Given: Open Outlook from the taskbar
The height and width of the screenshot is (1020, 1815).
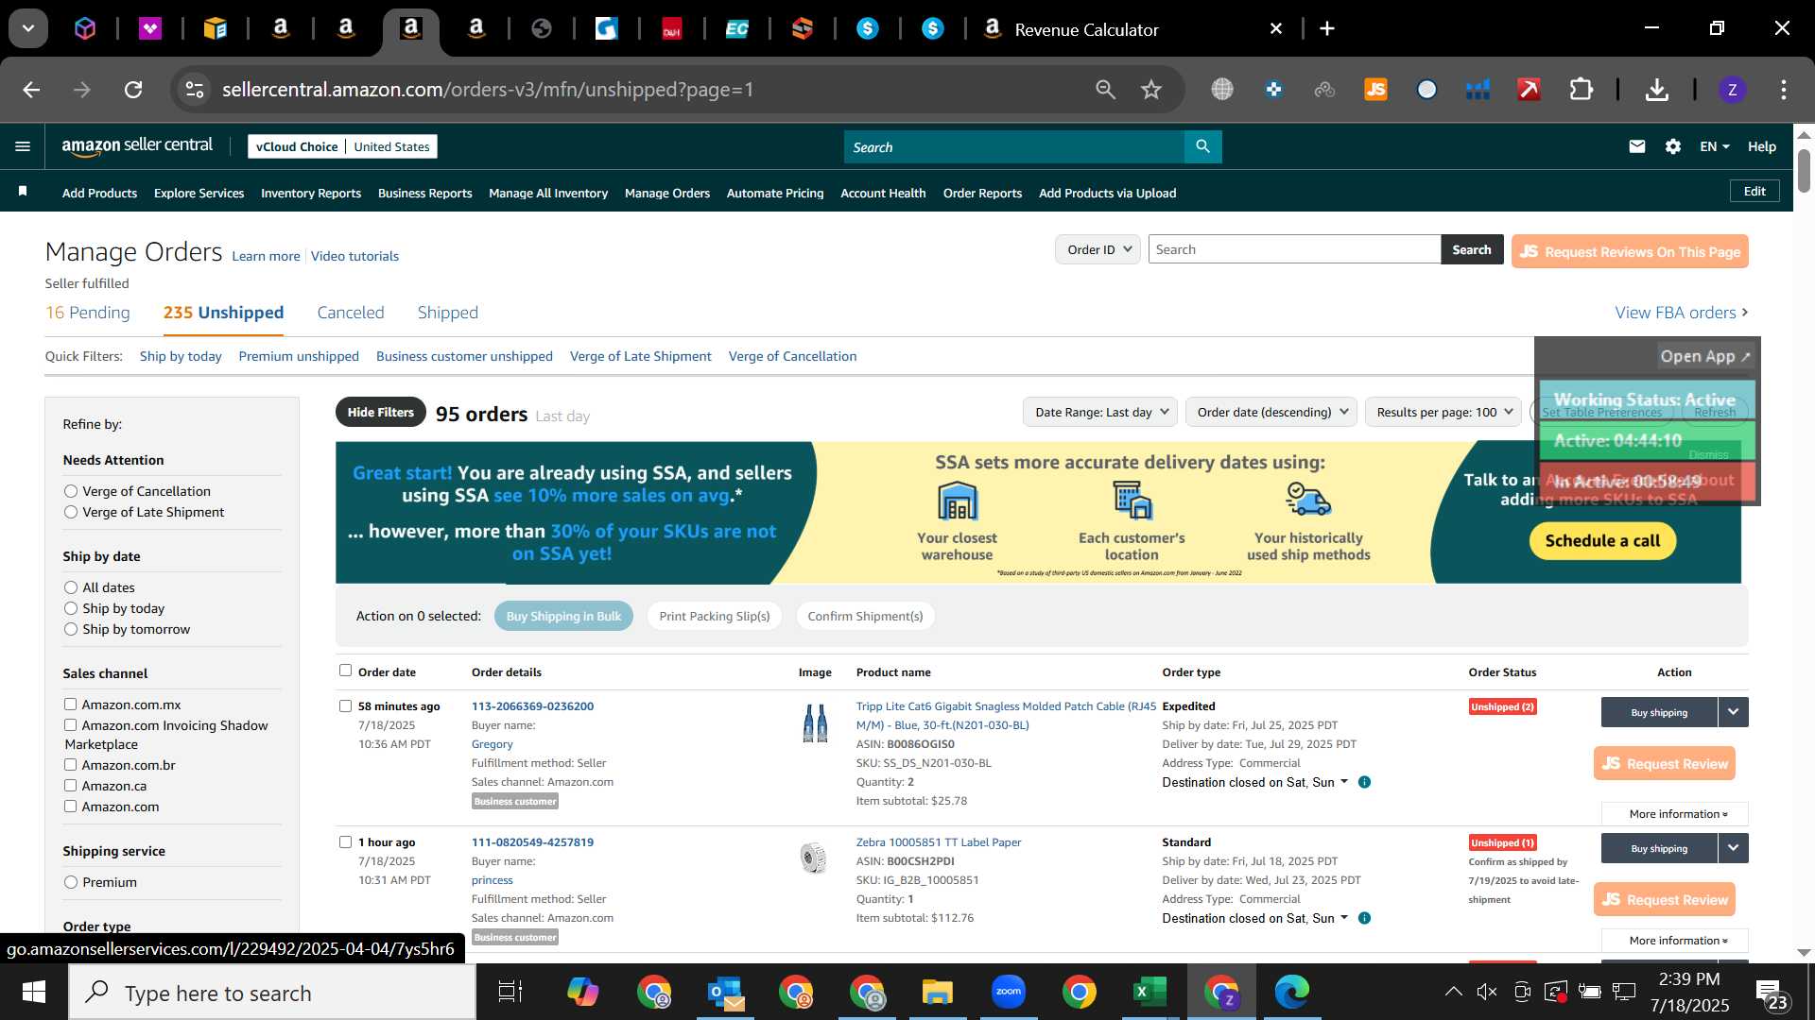Looking at the screenshot, I should pyautogui.click(x=725, y=992).
